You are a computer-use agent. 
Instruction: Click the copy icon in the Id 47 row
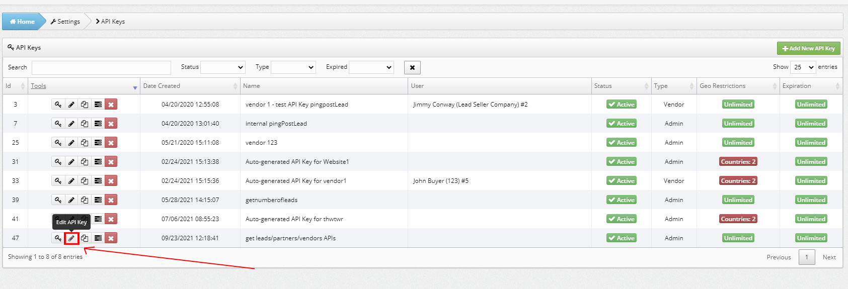[x=85, y=238]
